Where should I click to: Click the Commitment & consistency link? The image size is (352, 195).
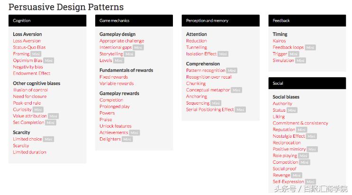300,123
